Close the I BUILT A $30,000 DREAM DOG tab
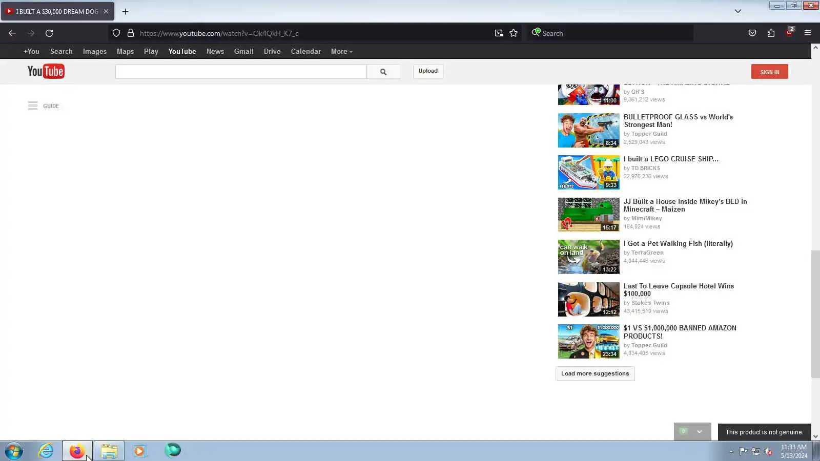 coord(106,11)
